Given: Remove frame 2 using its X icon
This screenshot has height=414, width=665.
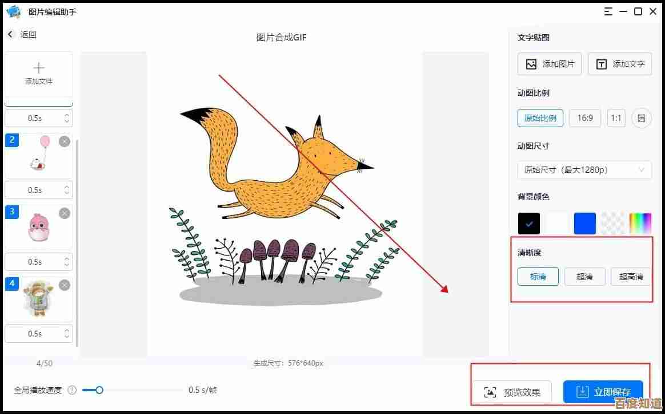Looking at the screenshot, I should click(x=65, y=141).
